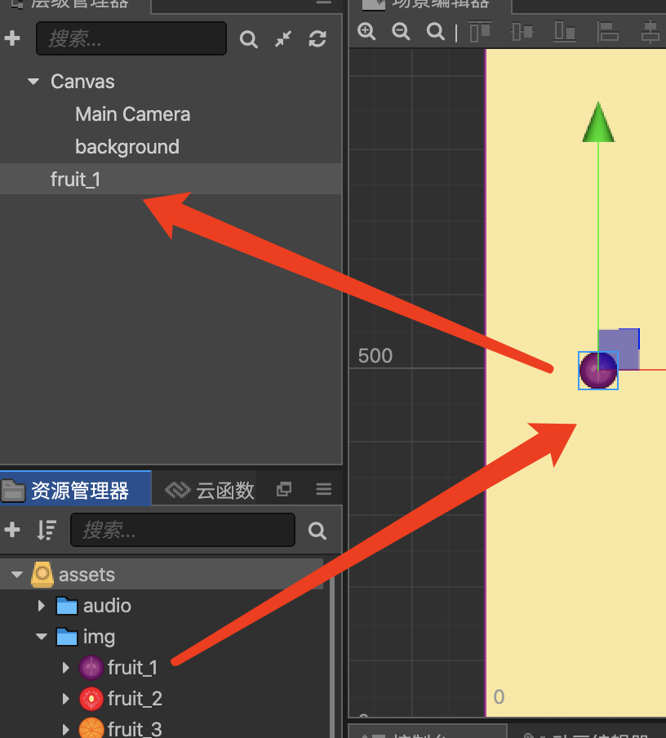Expand the fruit_2 asset arrow
This screenshot has height=738, width=666.
coord(66,699)
